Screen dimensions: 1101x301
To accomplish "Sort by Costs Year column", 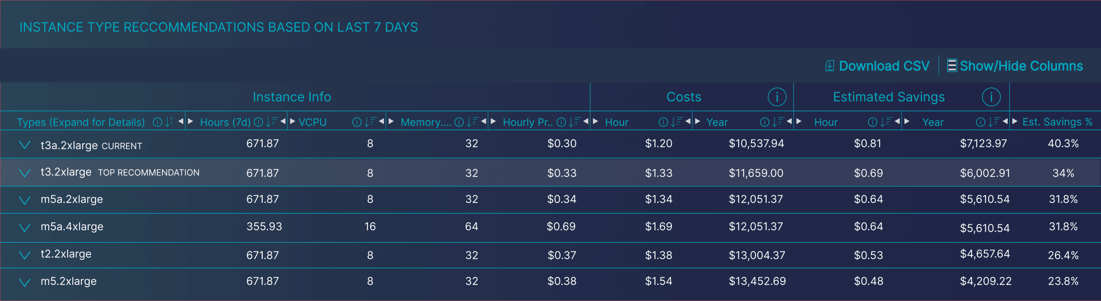I will click(778, 122).
